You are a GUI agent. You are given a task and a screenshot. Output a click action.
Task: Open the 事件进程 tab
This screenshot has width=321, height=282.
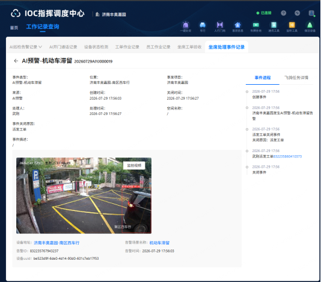pos(263,78)
